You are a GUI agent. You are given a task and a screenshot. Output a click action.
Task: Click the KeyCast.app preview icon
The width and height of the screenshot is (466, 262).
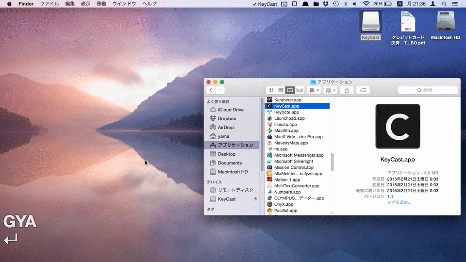coord(398,126)
